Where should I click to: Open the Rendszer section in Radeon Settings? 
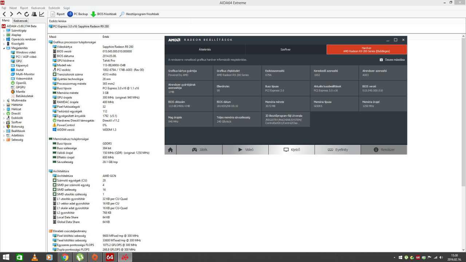pyautogui.click(x=384, y=150)
